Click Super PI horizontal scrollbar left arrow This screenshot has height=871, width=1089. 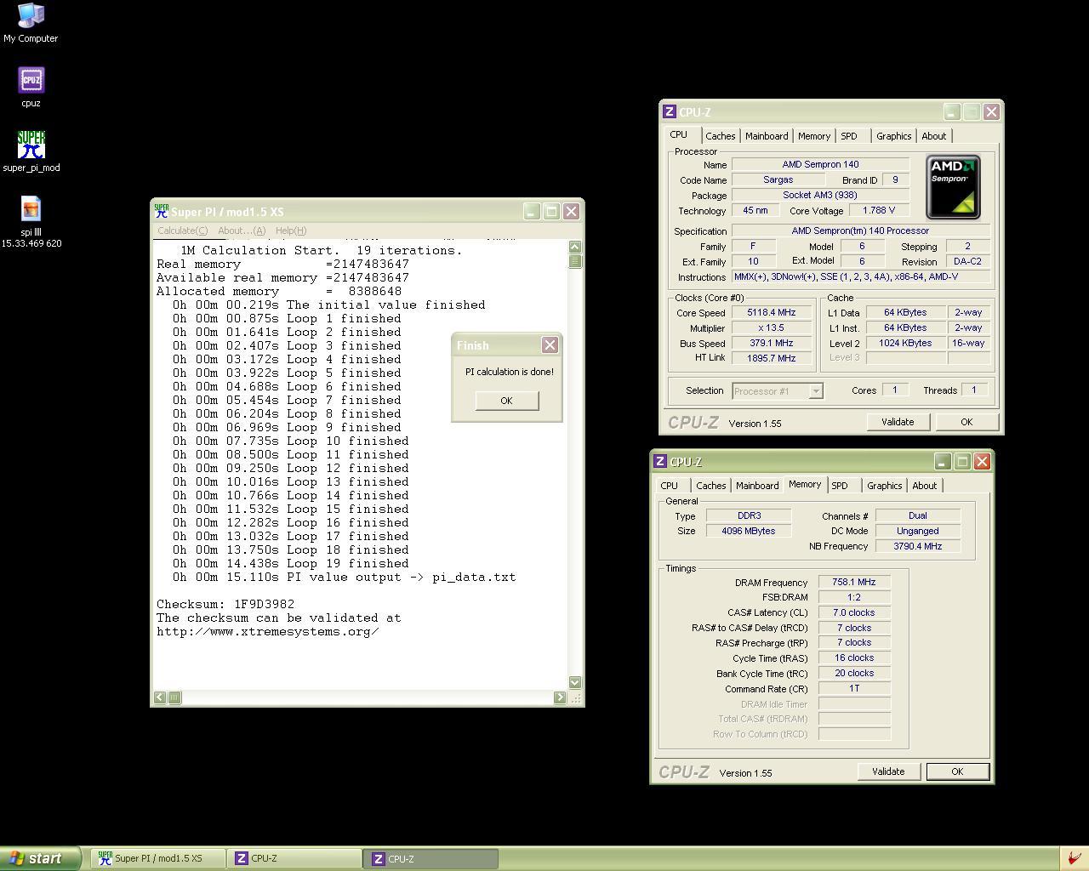coord(160,697)
